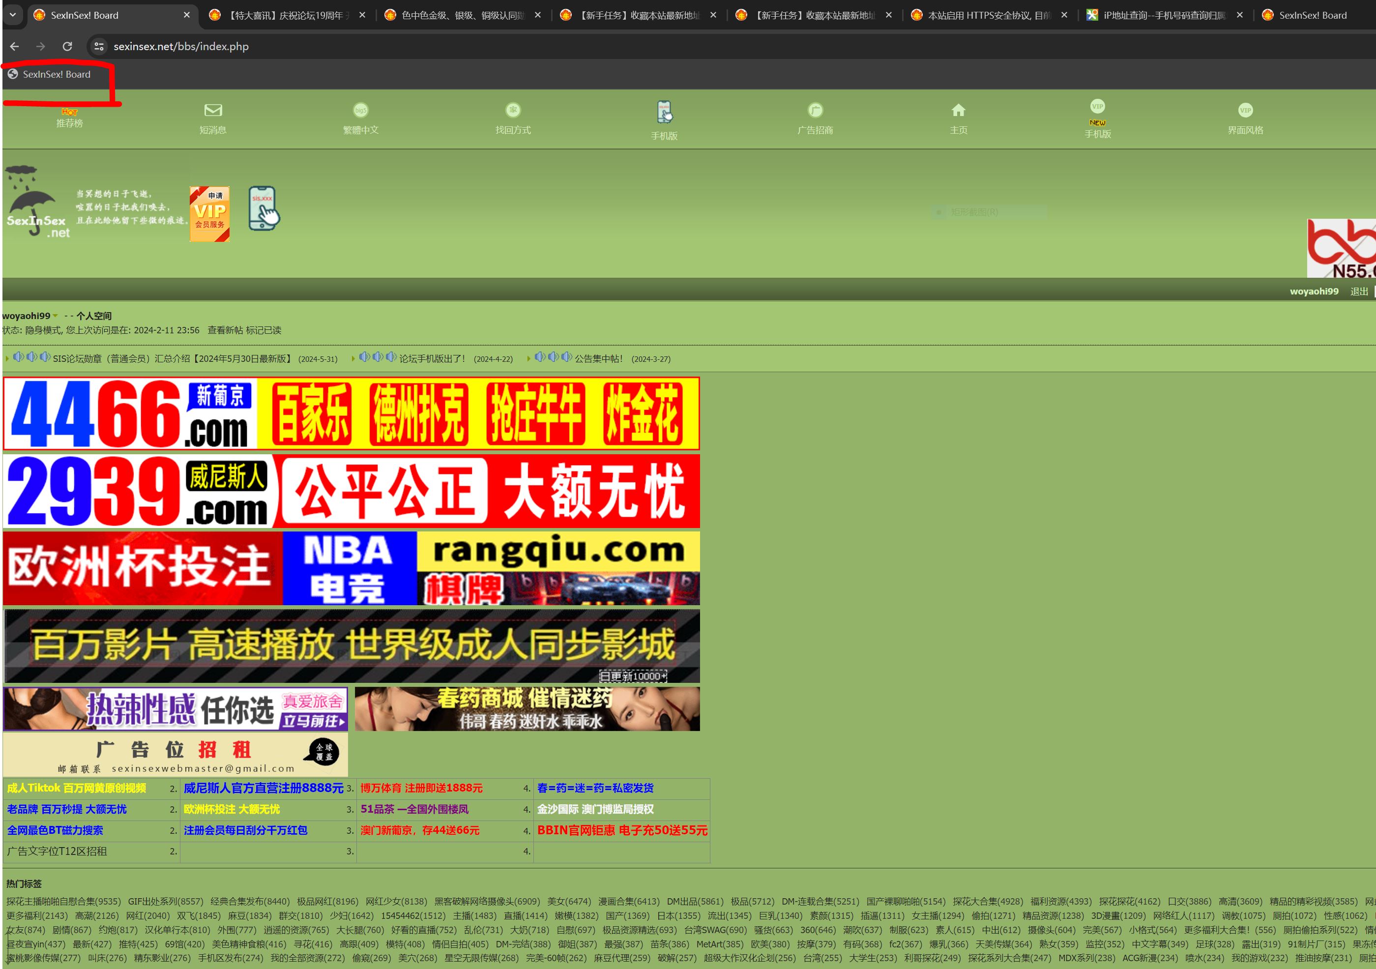Screen dimensions: 1376x969
Task: Click the 欧洲杯投注 rangqiu.com banner
Action: (351, 568)
